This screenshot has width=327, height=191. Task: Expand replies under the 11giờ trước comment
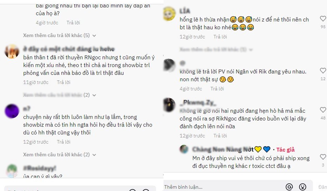(60, 95)
